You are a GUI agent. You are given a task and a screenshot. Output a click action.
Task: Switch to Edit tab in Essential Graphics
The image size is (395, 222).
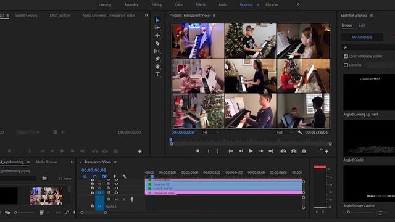pyautogui.click(x=362, y=25)
